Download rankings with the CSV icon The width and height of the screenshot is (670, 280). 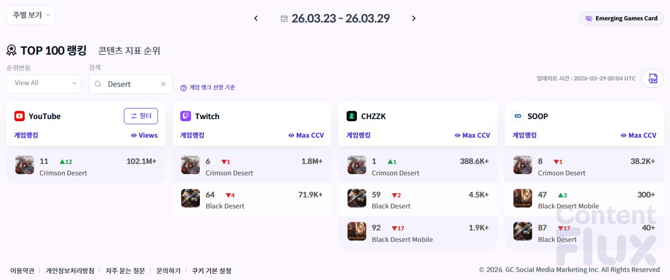(652, 78)
